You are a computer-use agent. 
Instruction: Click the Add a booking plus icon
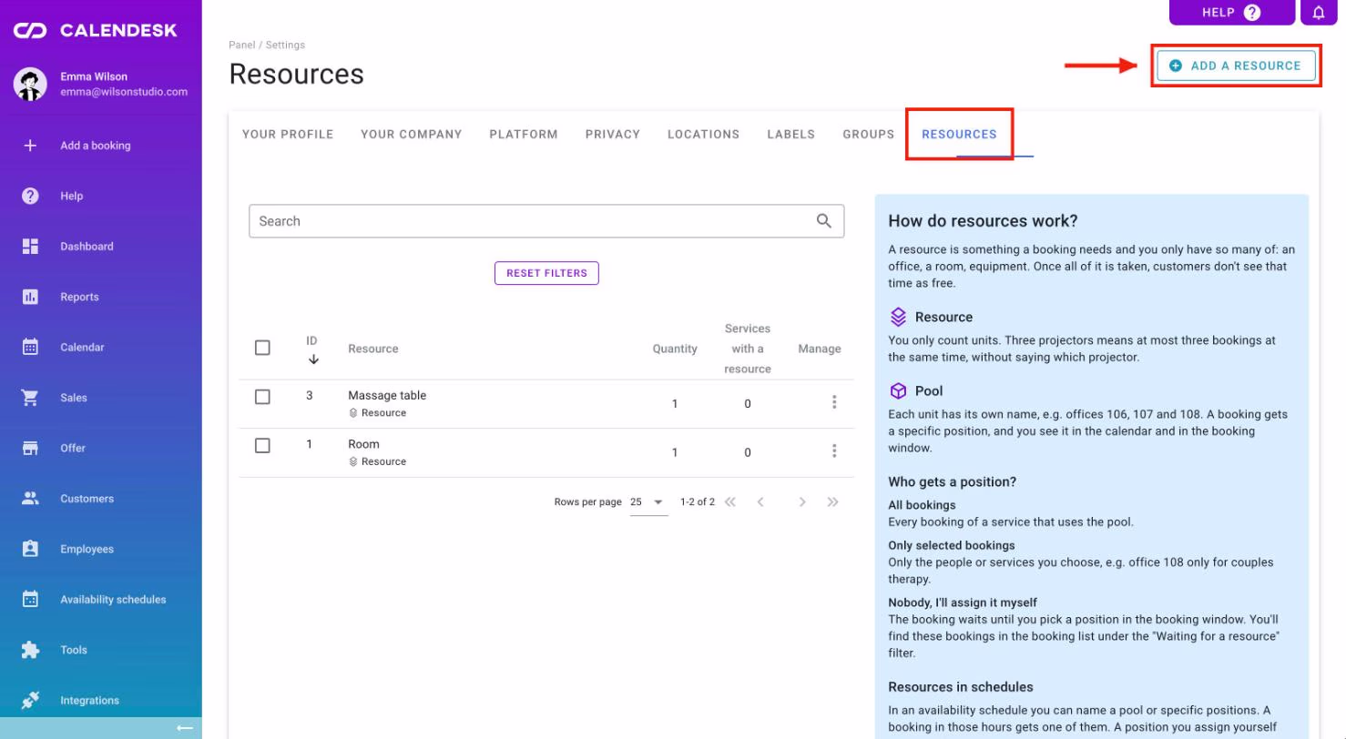coord(30,146)
